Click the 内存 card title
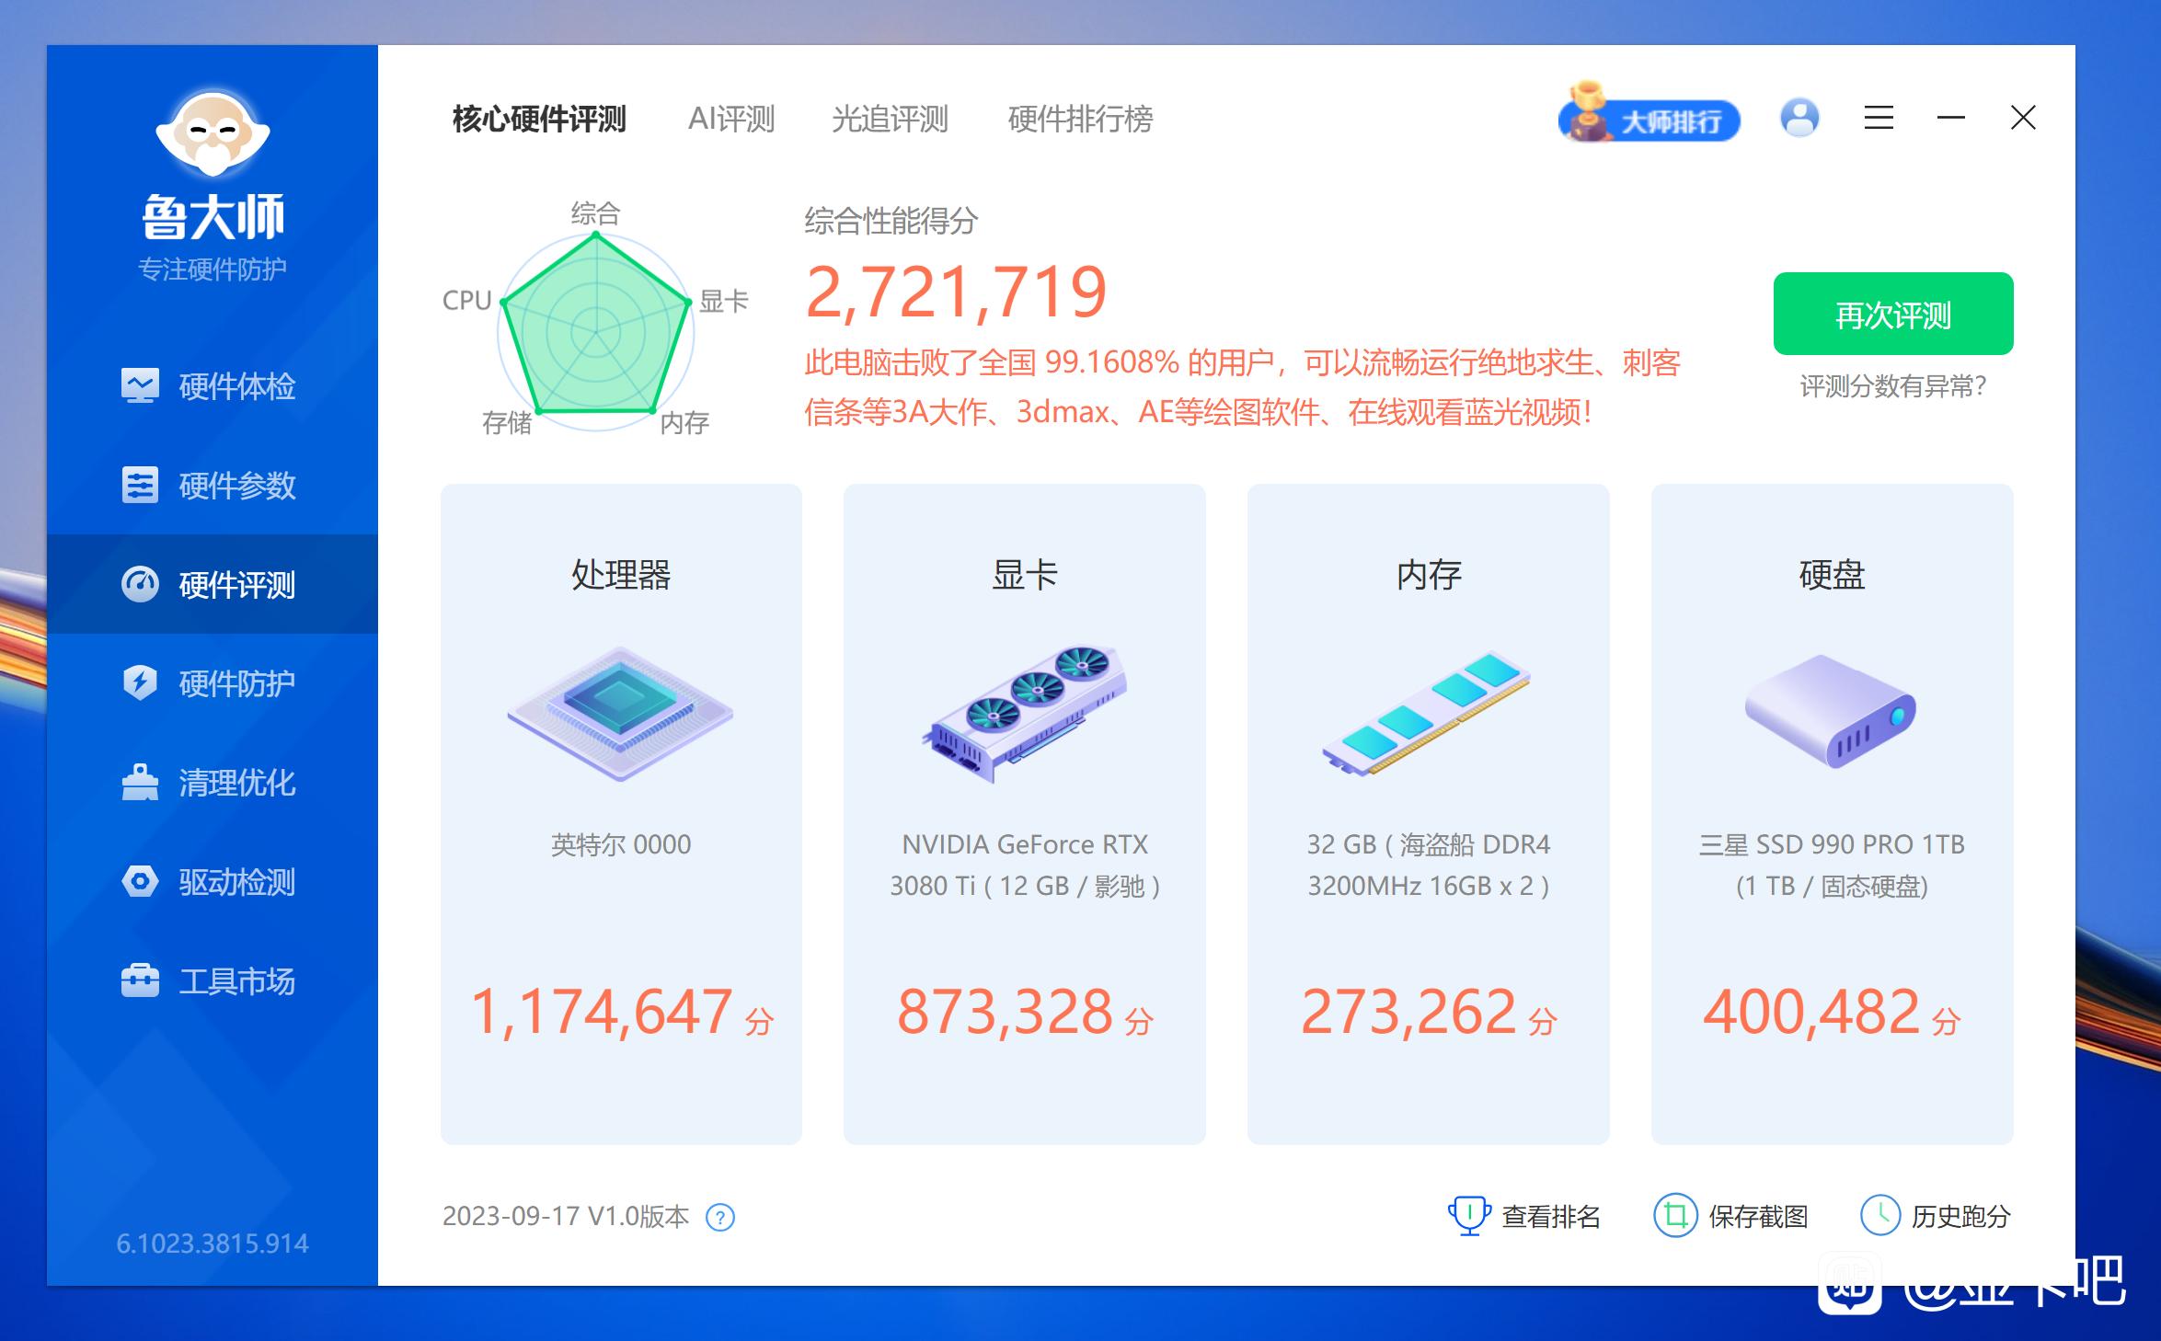The image size is (2161, 1341). [x=1429, y=575]
